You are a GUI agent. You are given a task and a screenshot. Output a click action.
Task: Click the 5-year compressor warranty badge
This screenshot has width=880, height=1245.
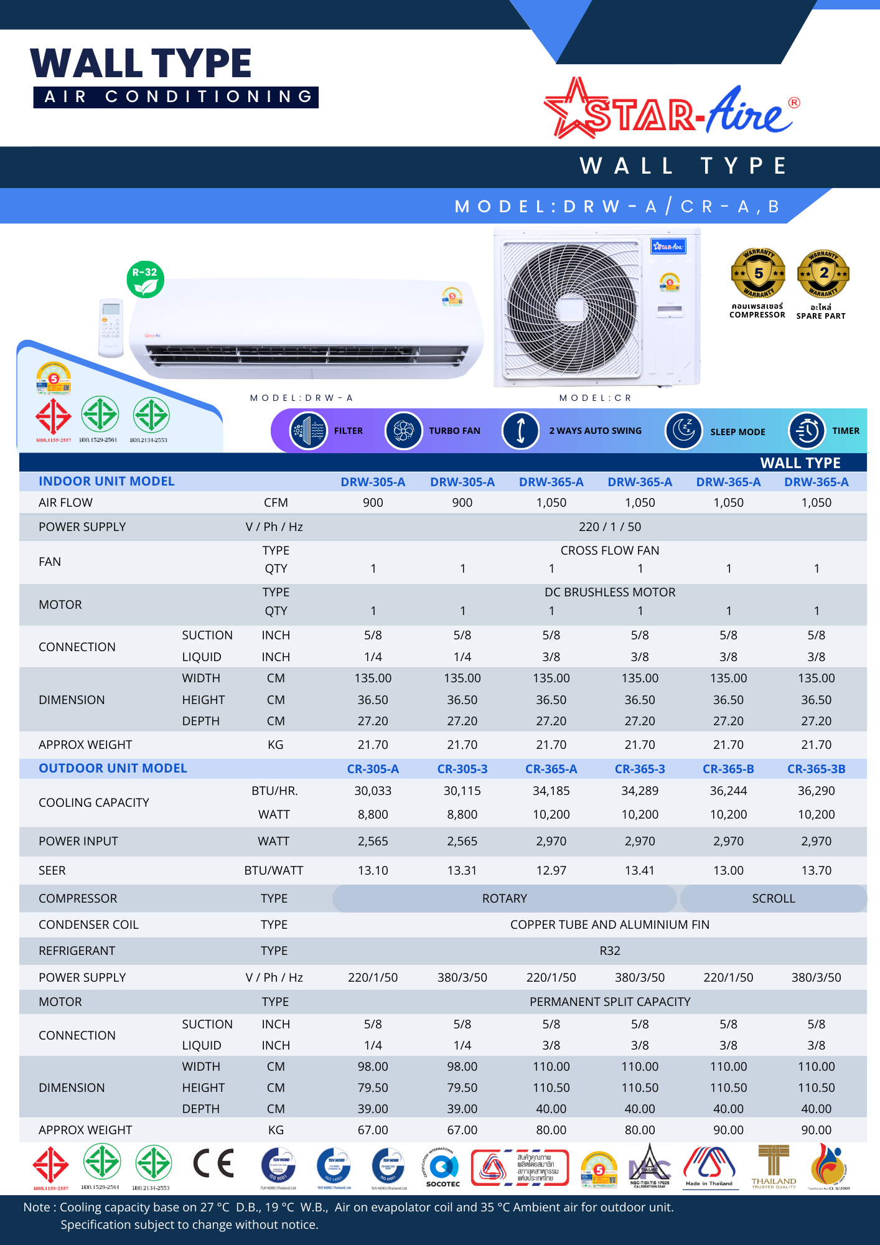(x=757, y=274)
